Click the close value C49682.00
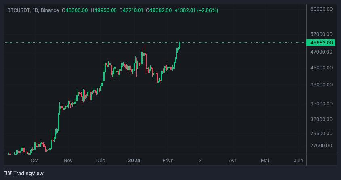 [x=159, y=10]
